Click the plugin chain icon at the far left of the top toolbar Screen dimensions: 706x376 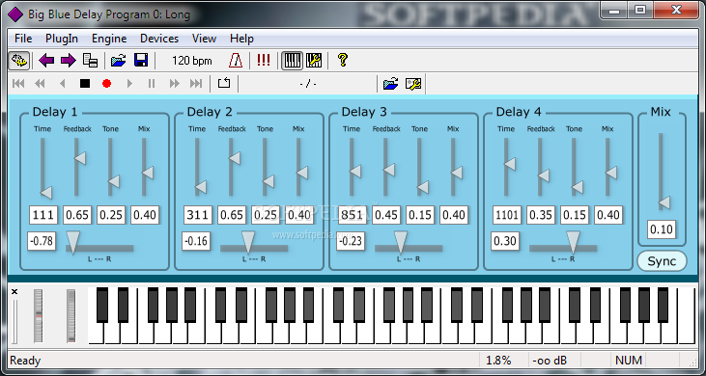(x=19, y=60)
